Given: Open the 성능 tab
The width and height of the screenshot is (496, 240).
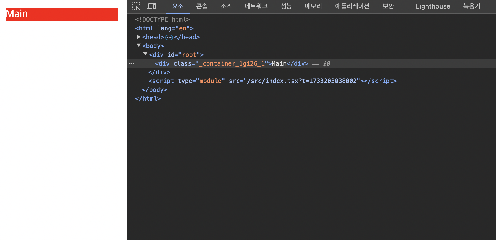Looking at the screenshot, I should [286, 6].
